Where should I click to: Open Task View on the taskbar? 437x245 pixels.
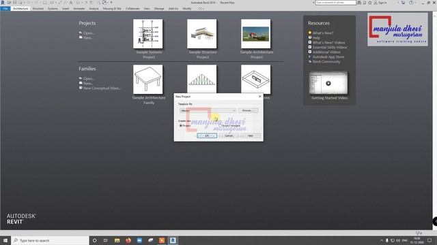pyautogui.click(x=106, y=240)
